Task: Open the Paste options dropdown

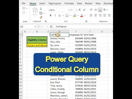Action: (x=35, y=17)
